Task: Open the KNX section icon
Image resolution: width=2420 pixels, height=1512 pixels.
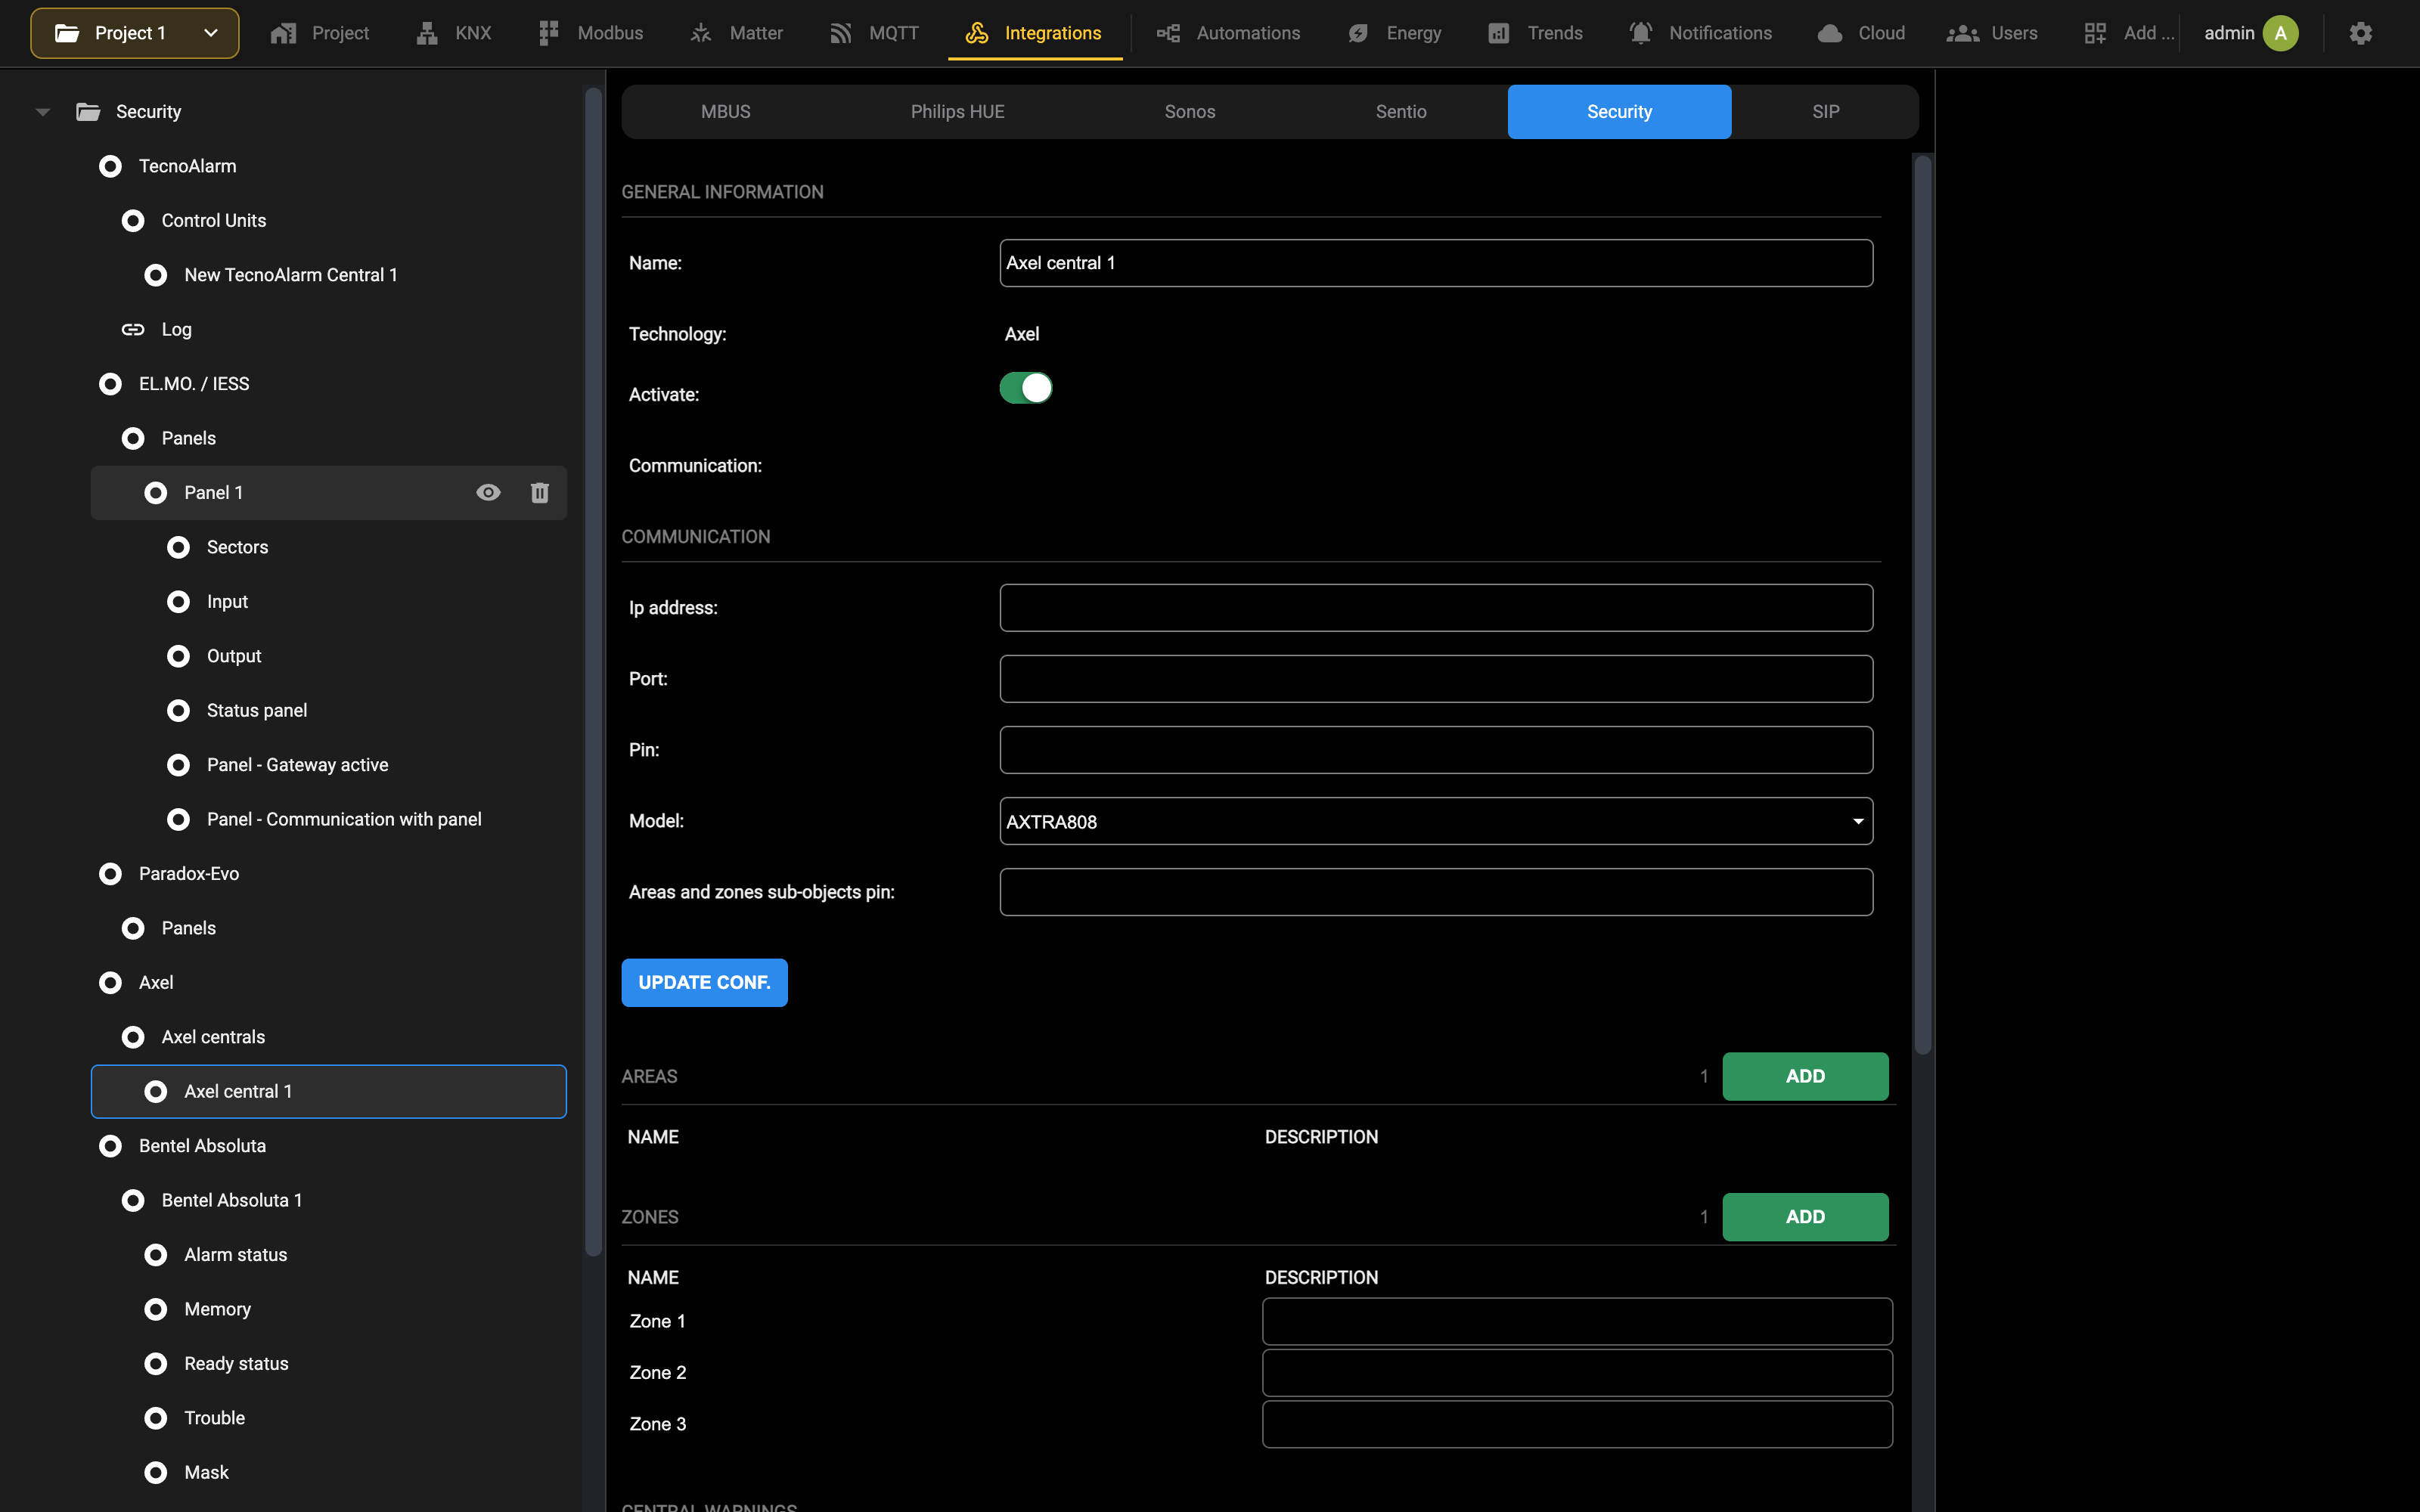Action: coord(427,33)
